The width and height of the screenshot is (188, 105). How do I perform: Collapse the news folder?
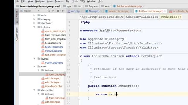[34, 66]
